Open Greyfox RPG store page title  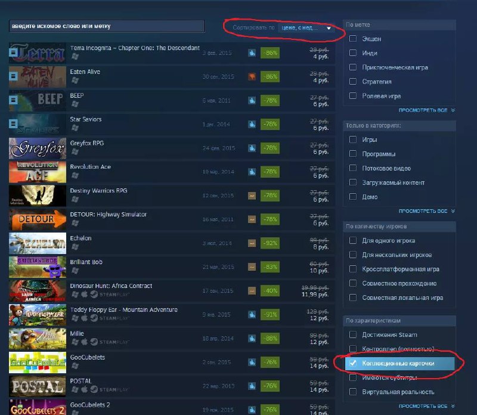point(87,143)
